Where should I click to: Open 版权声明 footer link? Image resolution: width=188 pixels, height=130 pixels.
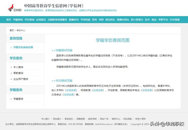tap(92, 119)
